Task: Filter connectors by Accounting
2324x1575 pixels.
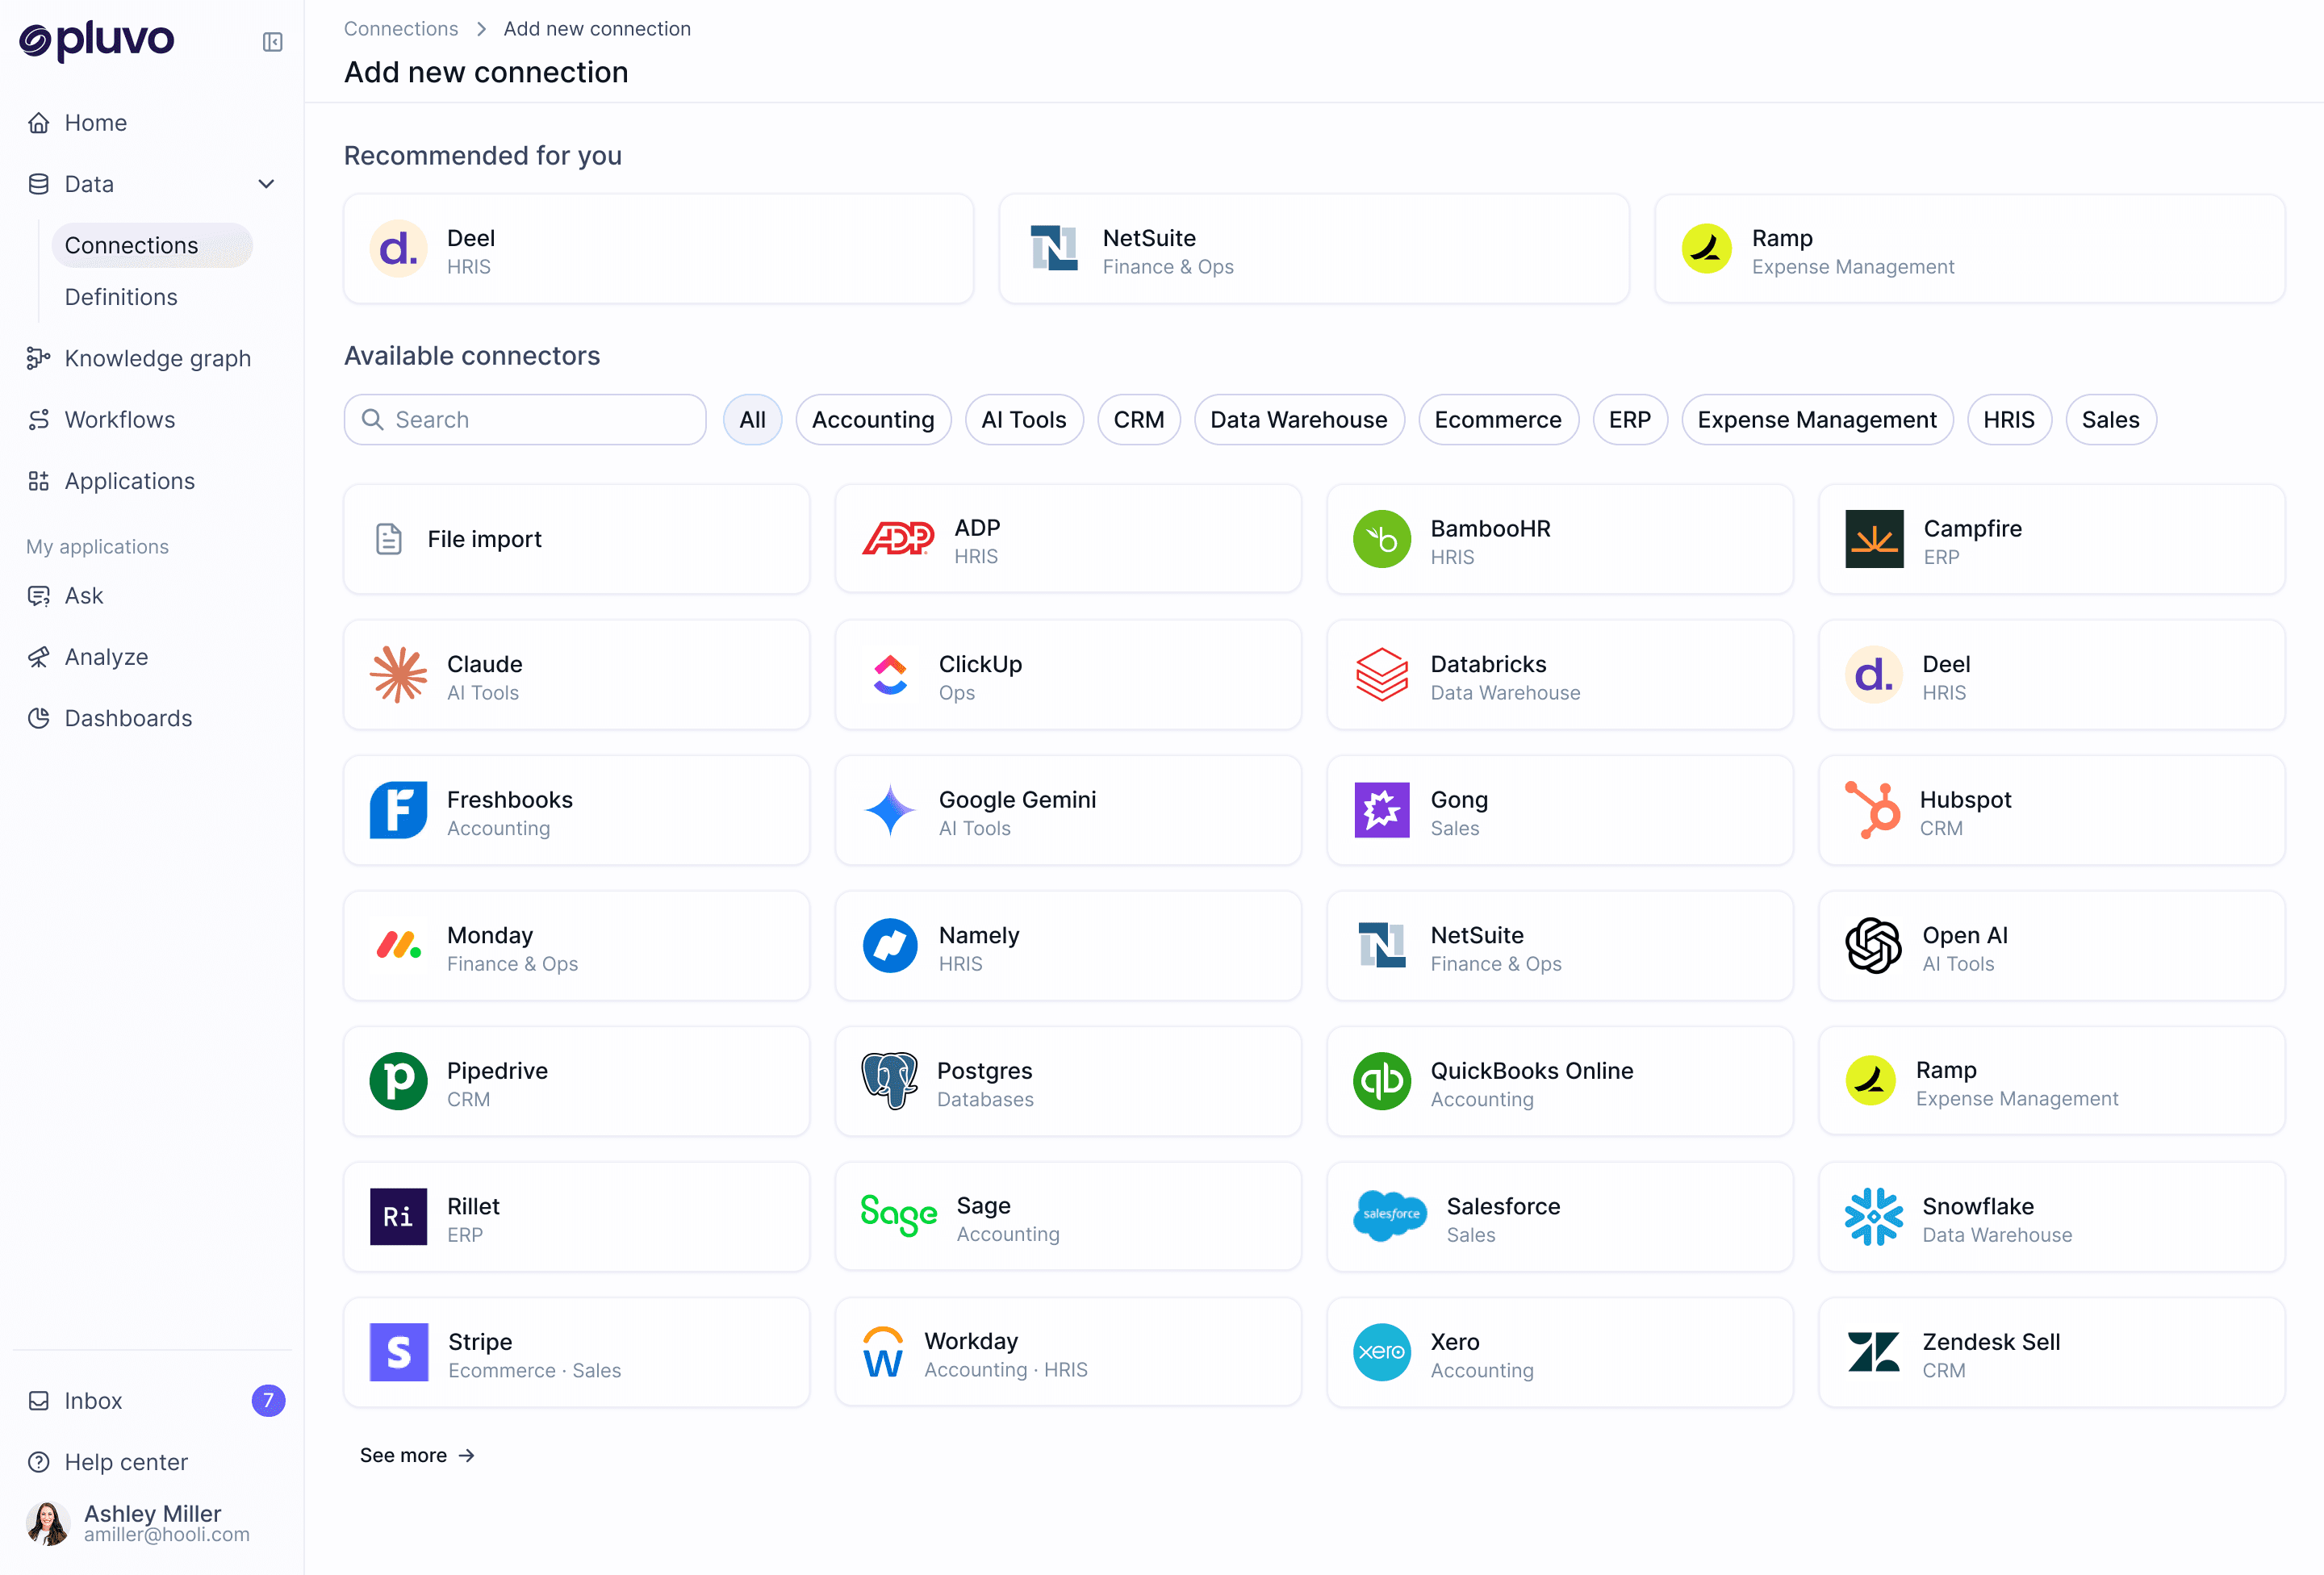Action: click(873, 420)
